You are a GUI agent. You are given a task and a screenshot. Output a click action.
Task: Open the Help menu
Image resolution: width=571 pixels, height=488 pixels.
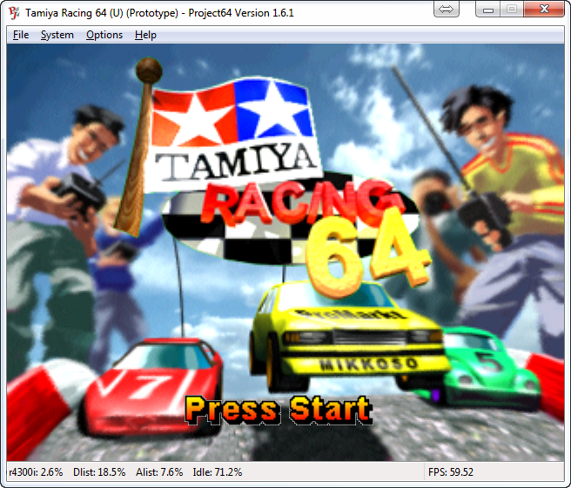[145, 35]
